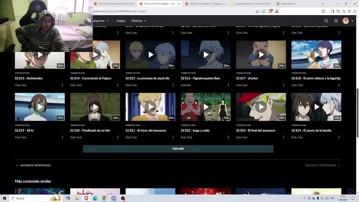Switch to the DAN DA DAN Season 2 tab
Viewport: 359px width, 202px height.
[205, 4]
